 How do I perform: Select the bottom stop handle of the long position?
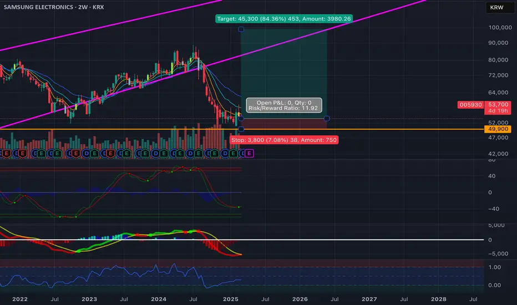pos(241,129)
